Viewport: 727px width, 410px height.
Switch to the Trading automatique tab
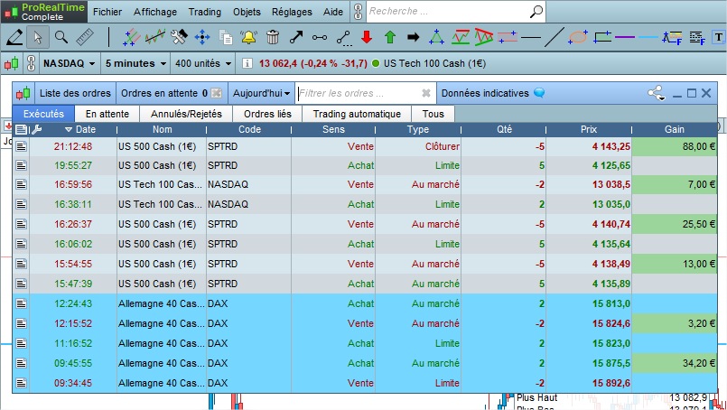coord(357,114)
